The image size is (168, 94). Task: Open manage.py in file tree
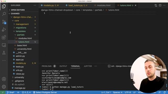coord(20,88)
